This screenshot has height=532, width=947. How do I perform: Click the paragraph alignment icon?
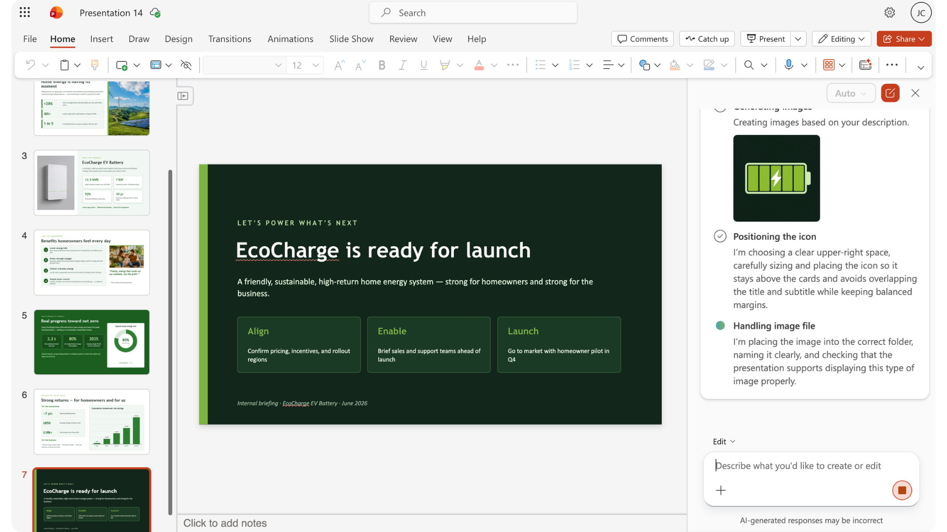[x=608, y=65]
